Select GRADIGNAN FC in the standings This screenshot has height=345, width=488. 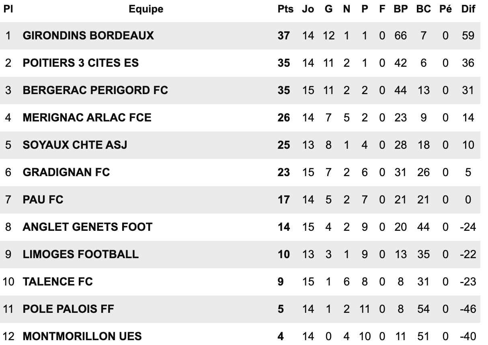(66, 172)
